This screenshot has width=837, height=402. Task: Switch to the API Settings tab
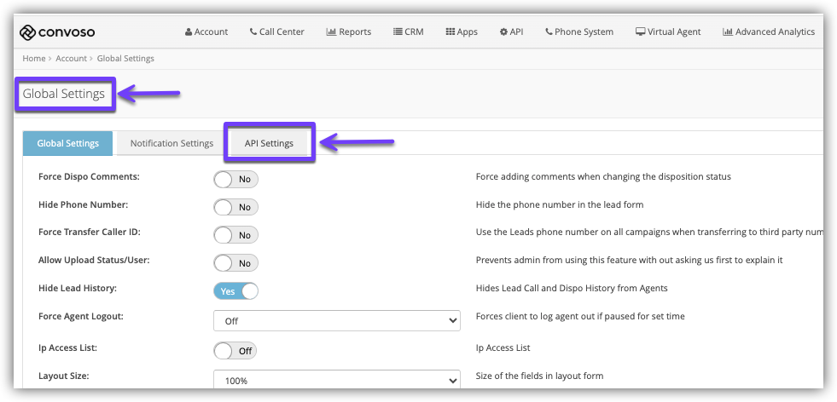(x=269, y=143)
